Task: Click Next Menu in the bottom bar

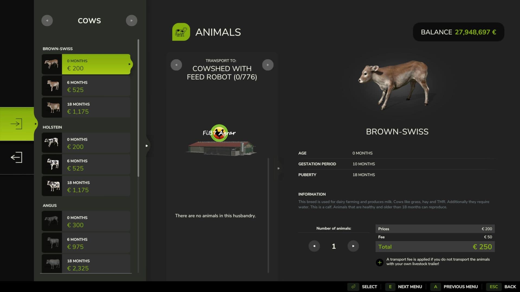Action: tap(409, 287)
